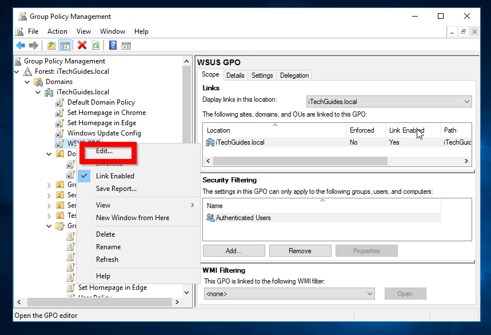Sort by security filtering Name column header

322,206
